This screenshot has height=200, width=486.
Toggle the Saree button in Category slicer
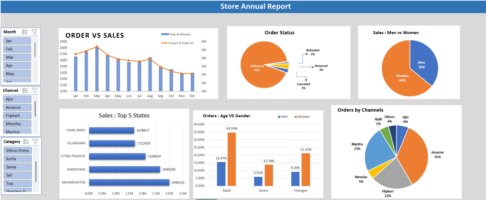[x=17, y=167]
